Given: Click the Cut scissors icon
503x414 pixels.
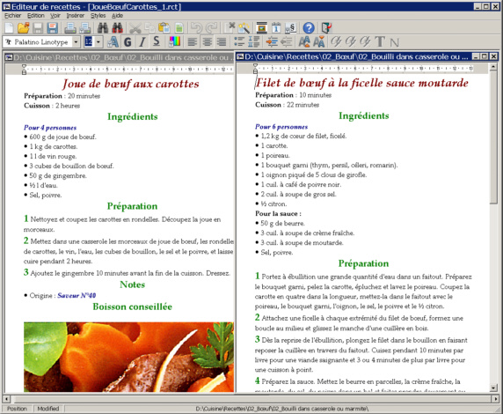Looking at the screenshot, I should pyautogui.click(x=135, y=28).
